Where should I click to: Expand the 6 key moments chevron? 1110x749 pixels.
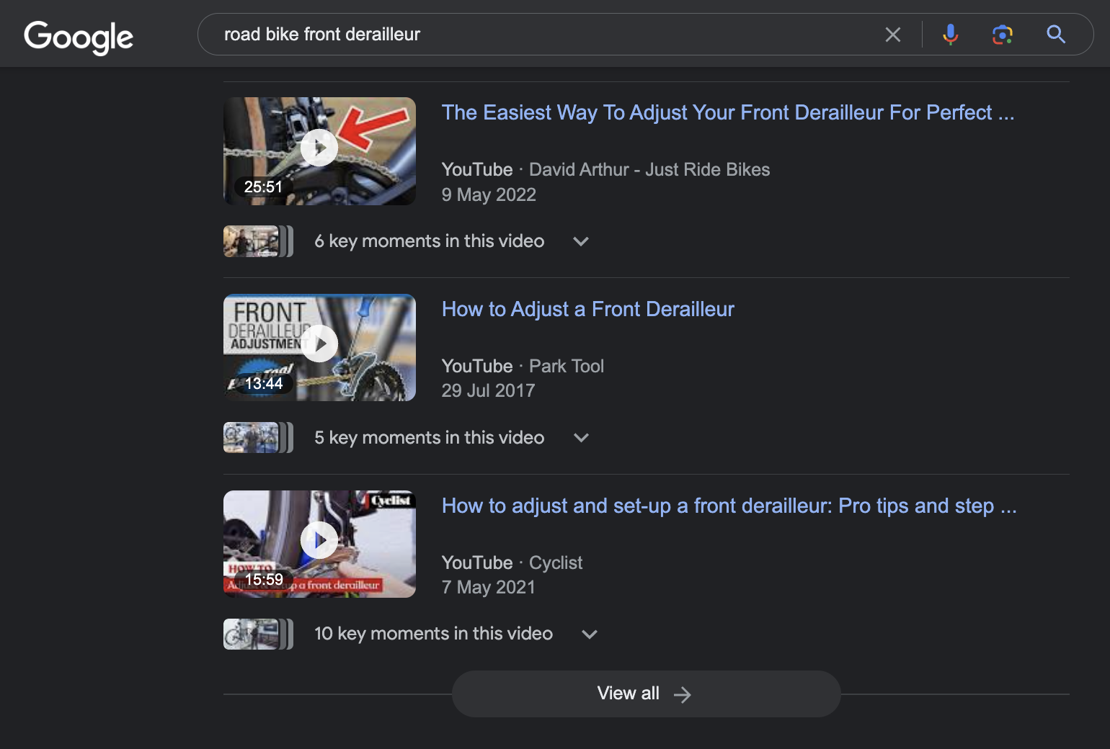pos(581,242)
